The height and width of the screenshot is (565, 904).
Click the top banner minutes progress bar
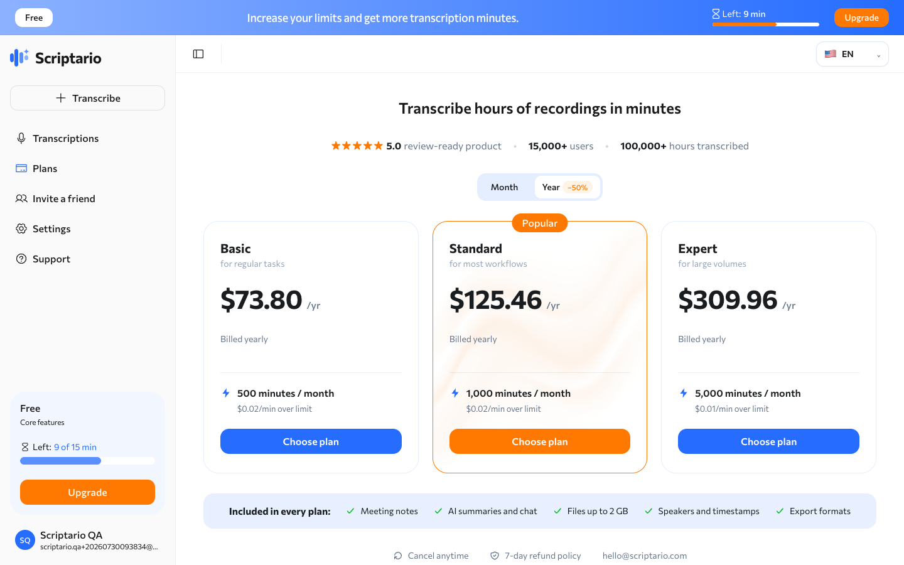tap(765, 24)
